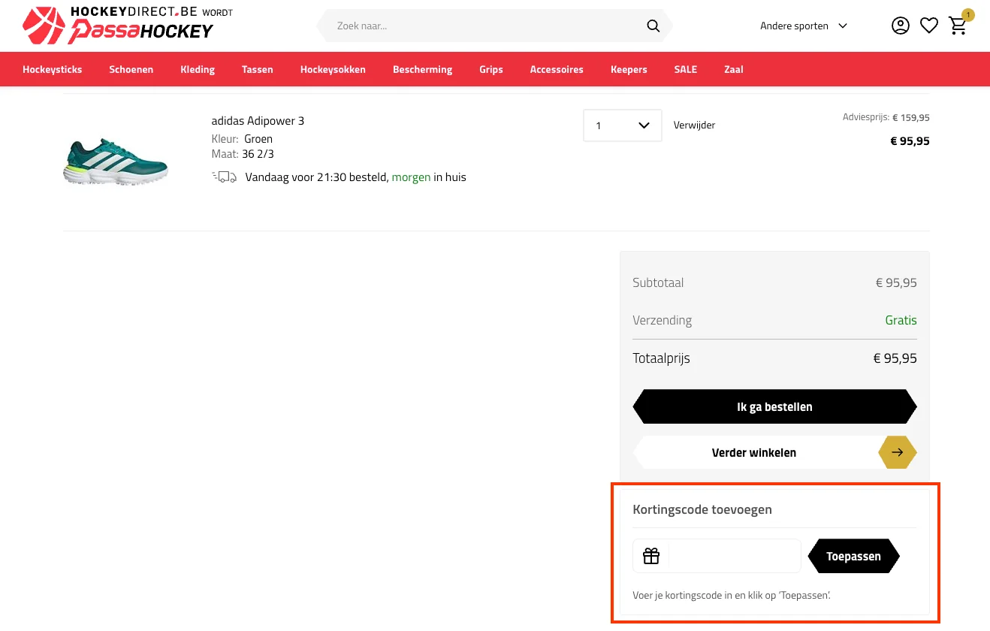Open the Schoenen menu

tap(131, 69)
